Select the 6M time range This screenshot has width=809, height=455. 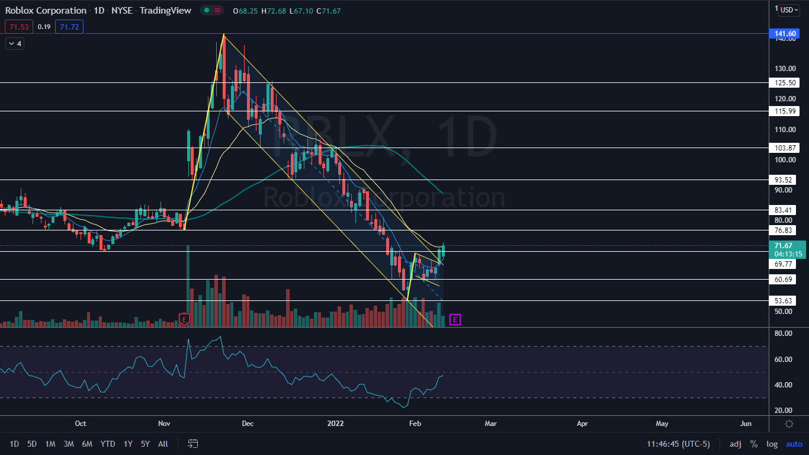[87, 444]
